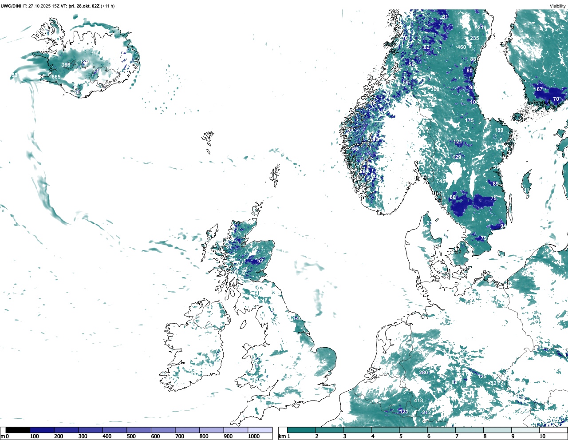
Task: Click the 'km' unit label on the legend
Action: pyautogui.click(x=282, y=436)
